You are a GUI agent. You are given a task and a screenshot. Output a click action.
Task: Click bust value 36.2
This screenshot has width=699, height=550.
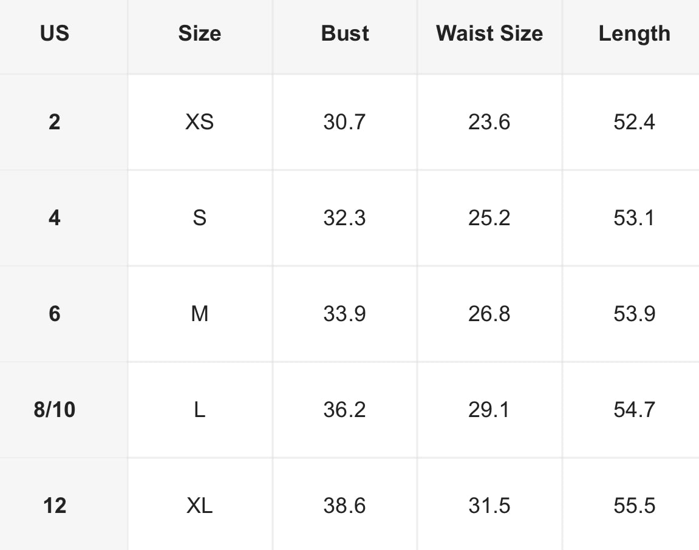[x=344, y=410]
